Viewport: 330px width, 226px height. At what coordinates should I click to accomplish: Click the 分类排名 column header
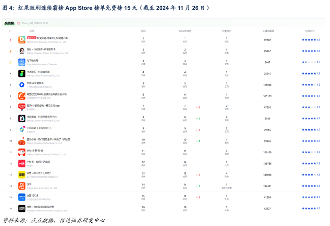point(226,31)
